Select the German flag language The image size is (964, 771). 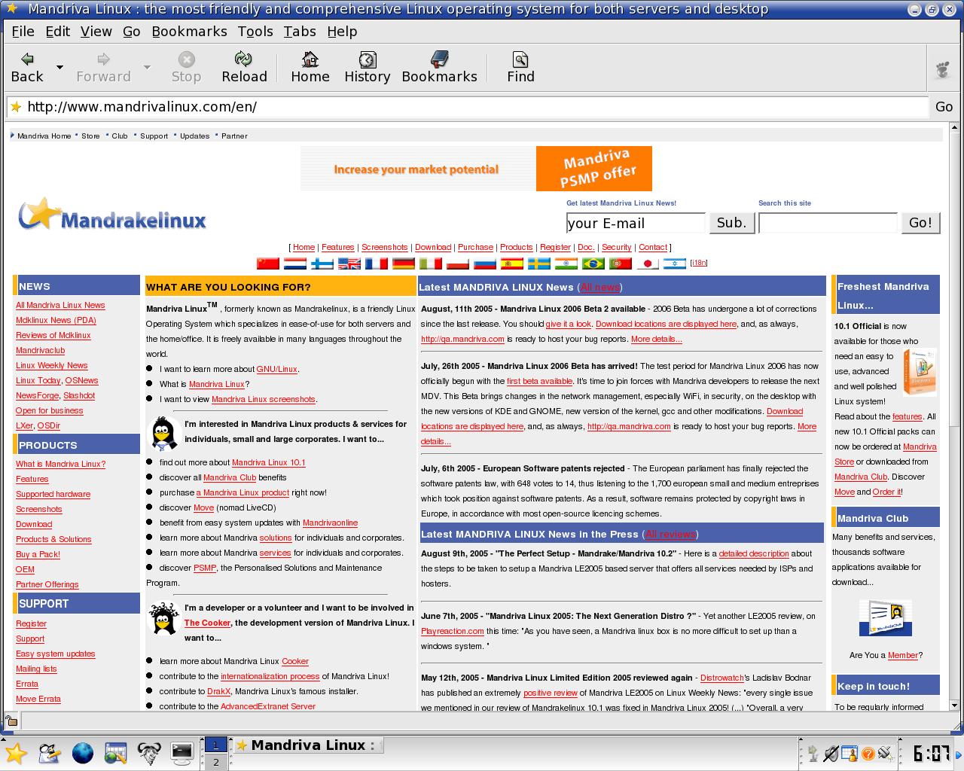point(404,264)
